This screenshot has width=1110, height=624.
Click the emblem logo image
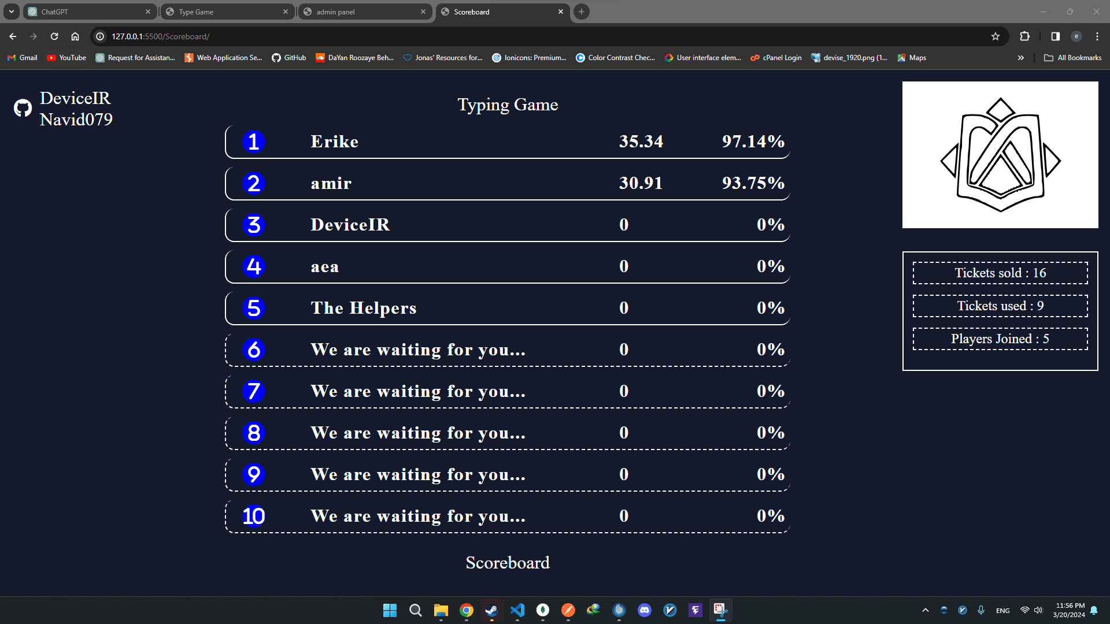[x=1000, y=155]
